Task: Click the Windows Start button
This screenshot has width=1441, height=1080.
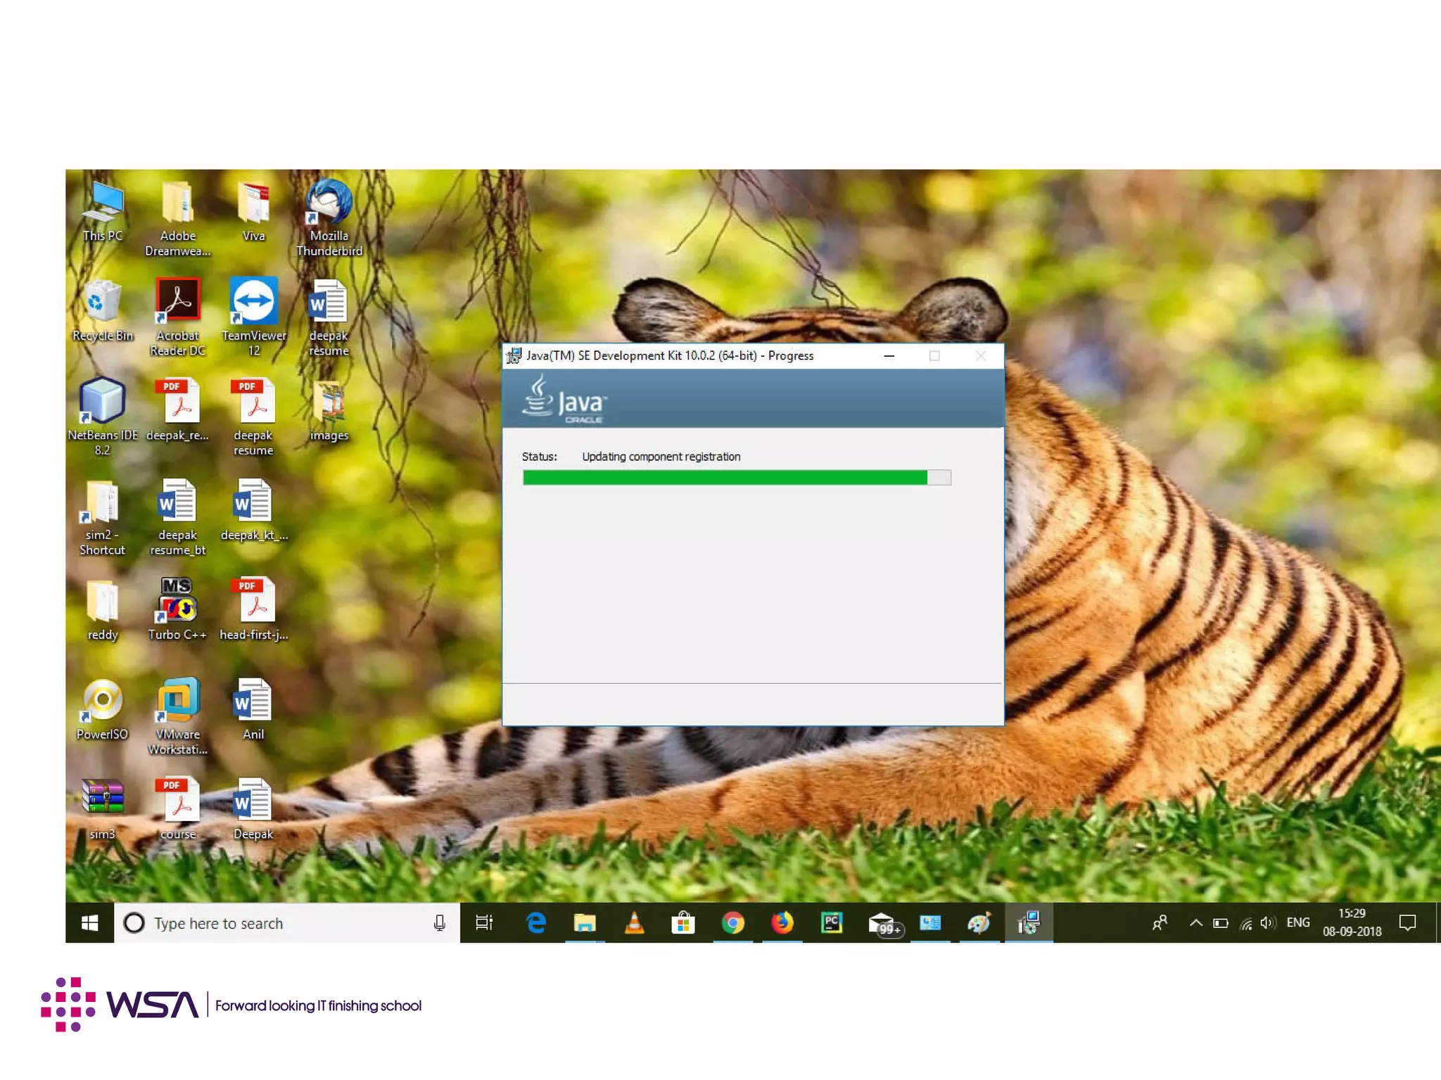Action: (89, 922)
